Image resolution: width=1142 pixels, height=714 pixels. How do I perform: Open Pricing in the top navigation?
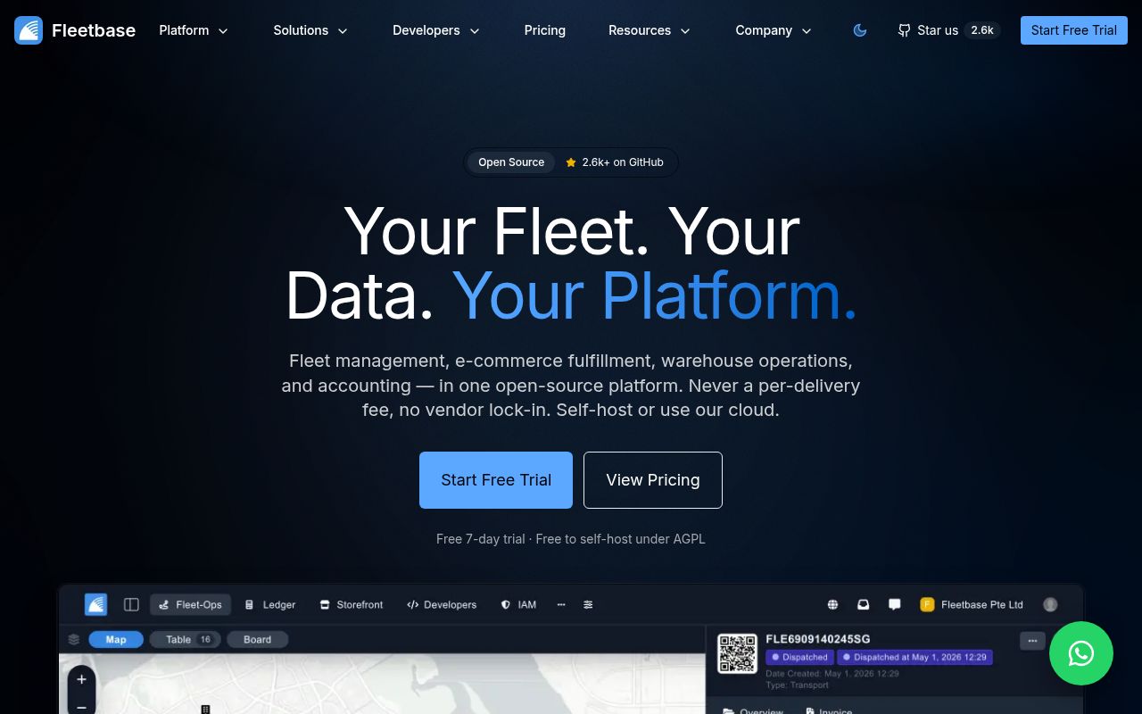545,30
